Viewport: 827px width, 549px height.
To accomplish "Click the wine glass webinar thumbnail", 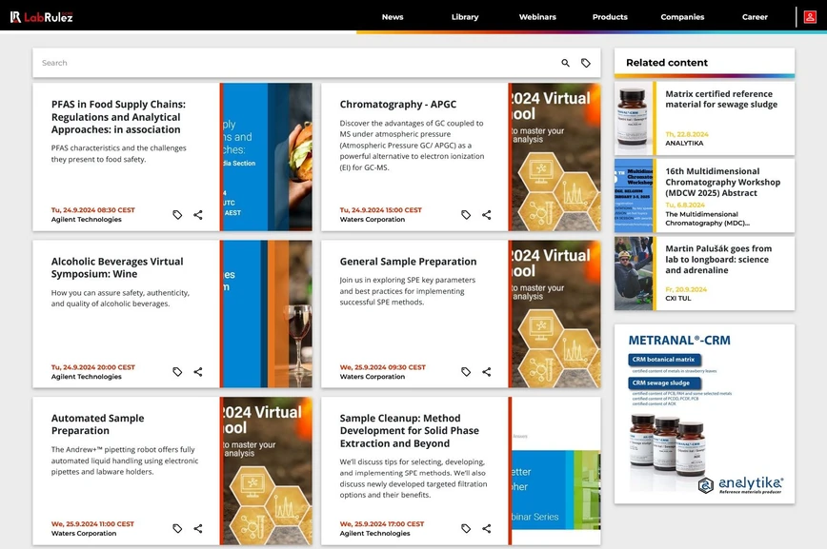I will click(267, 314).
